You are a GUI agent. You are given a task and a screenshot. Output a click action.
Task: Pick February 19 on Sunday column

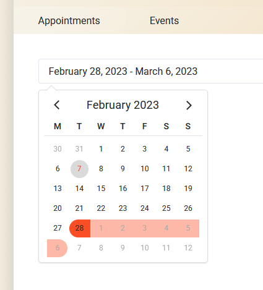tap(188, 189)
